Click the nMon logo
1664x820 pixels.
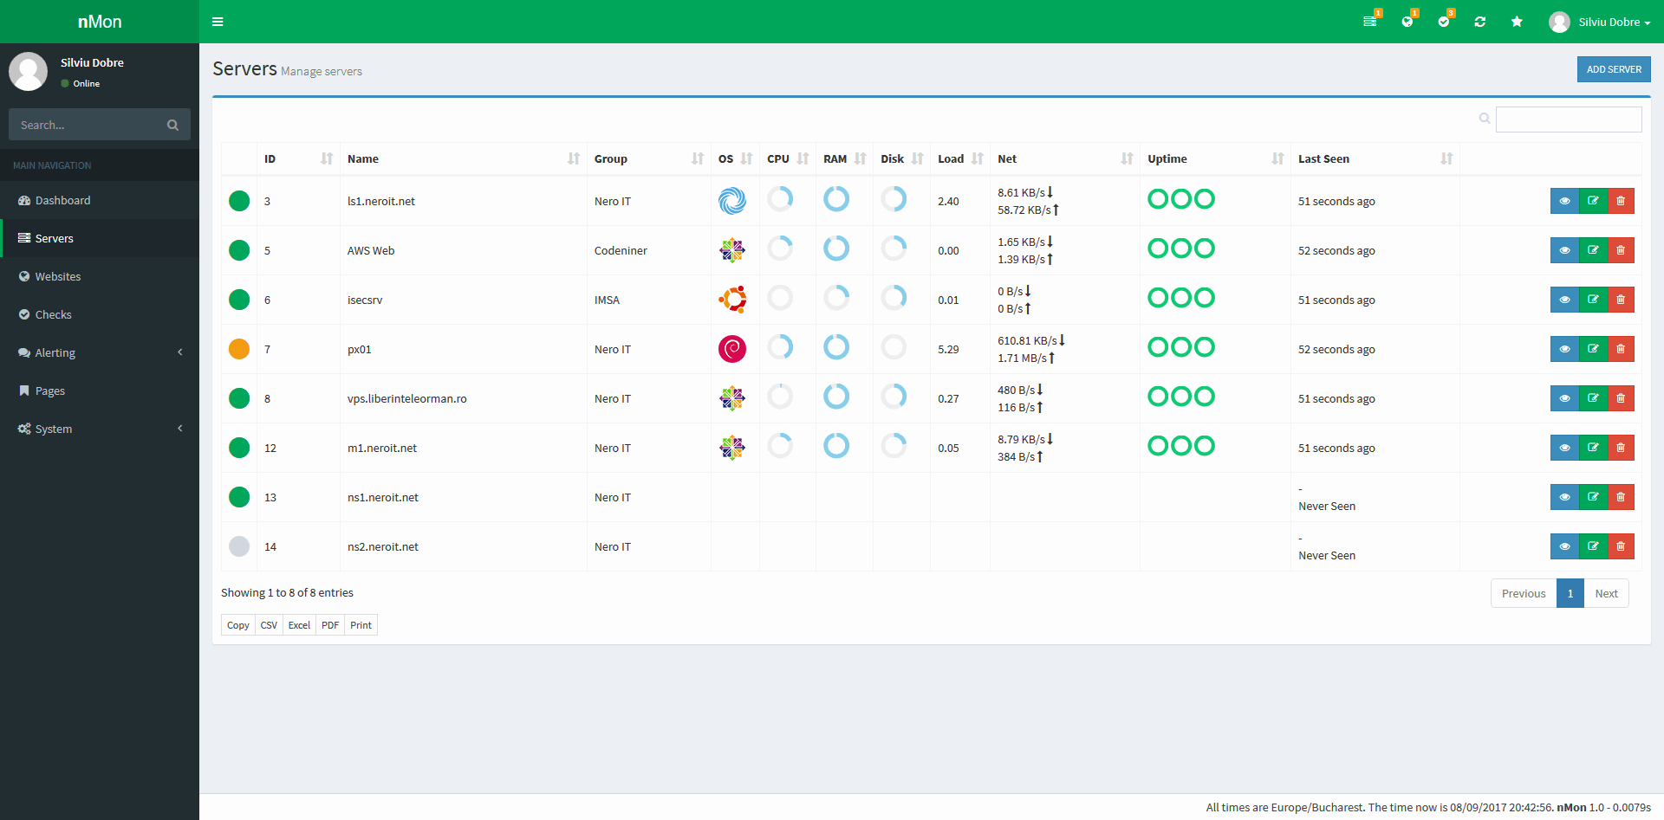point(100,22)
